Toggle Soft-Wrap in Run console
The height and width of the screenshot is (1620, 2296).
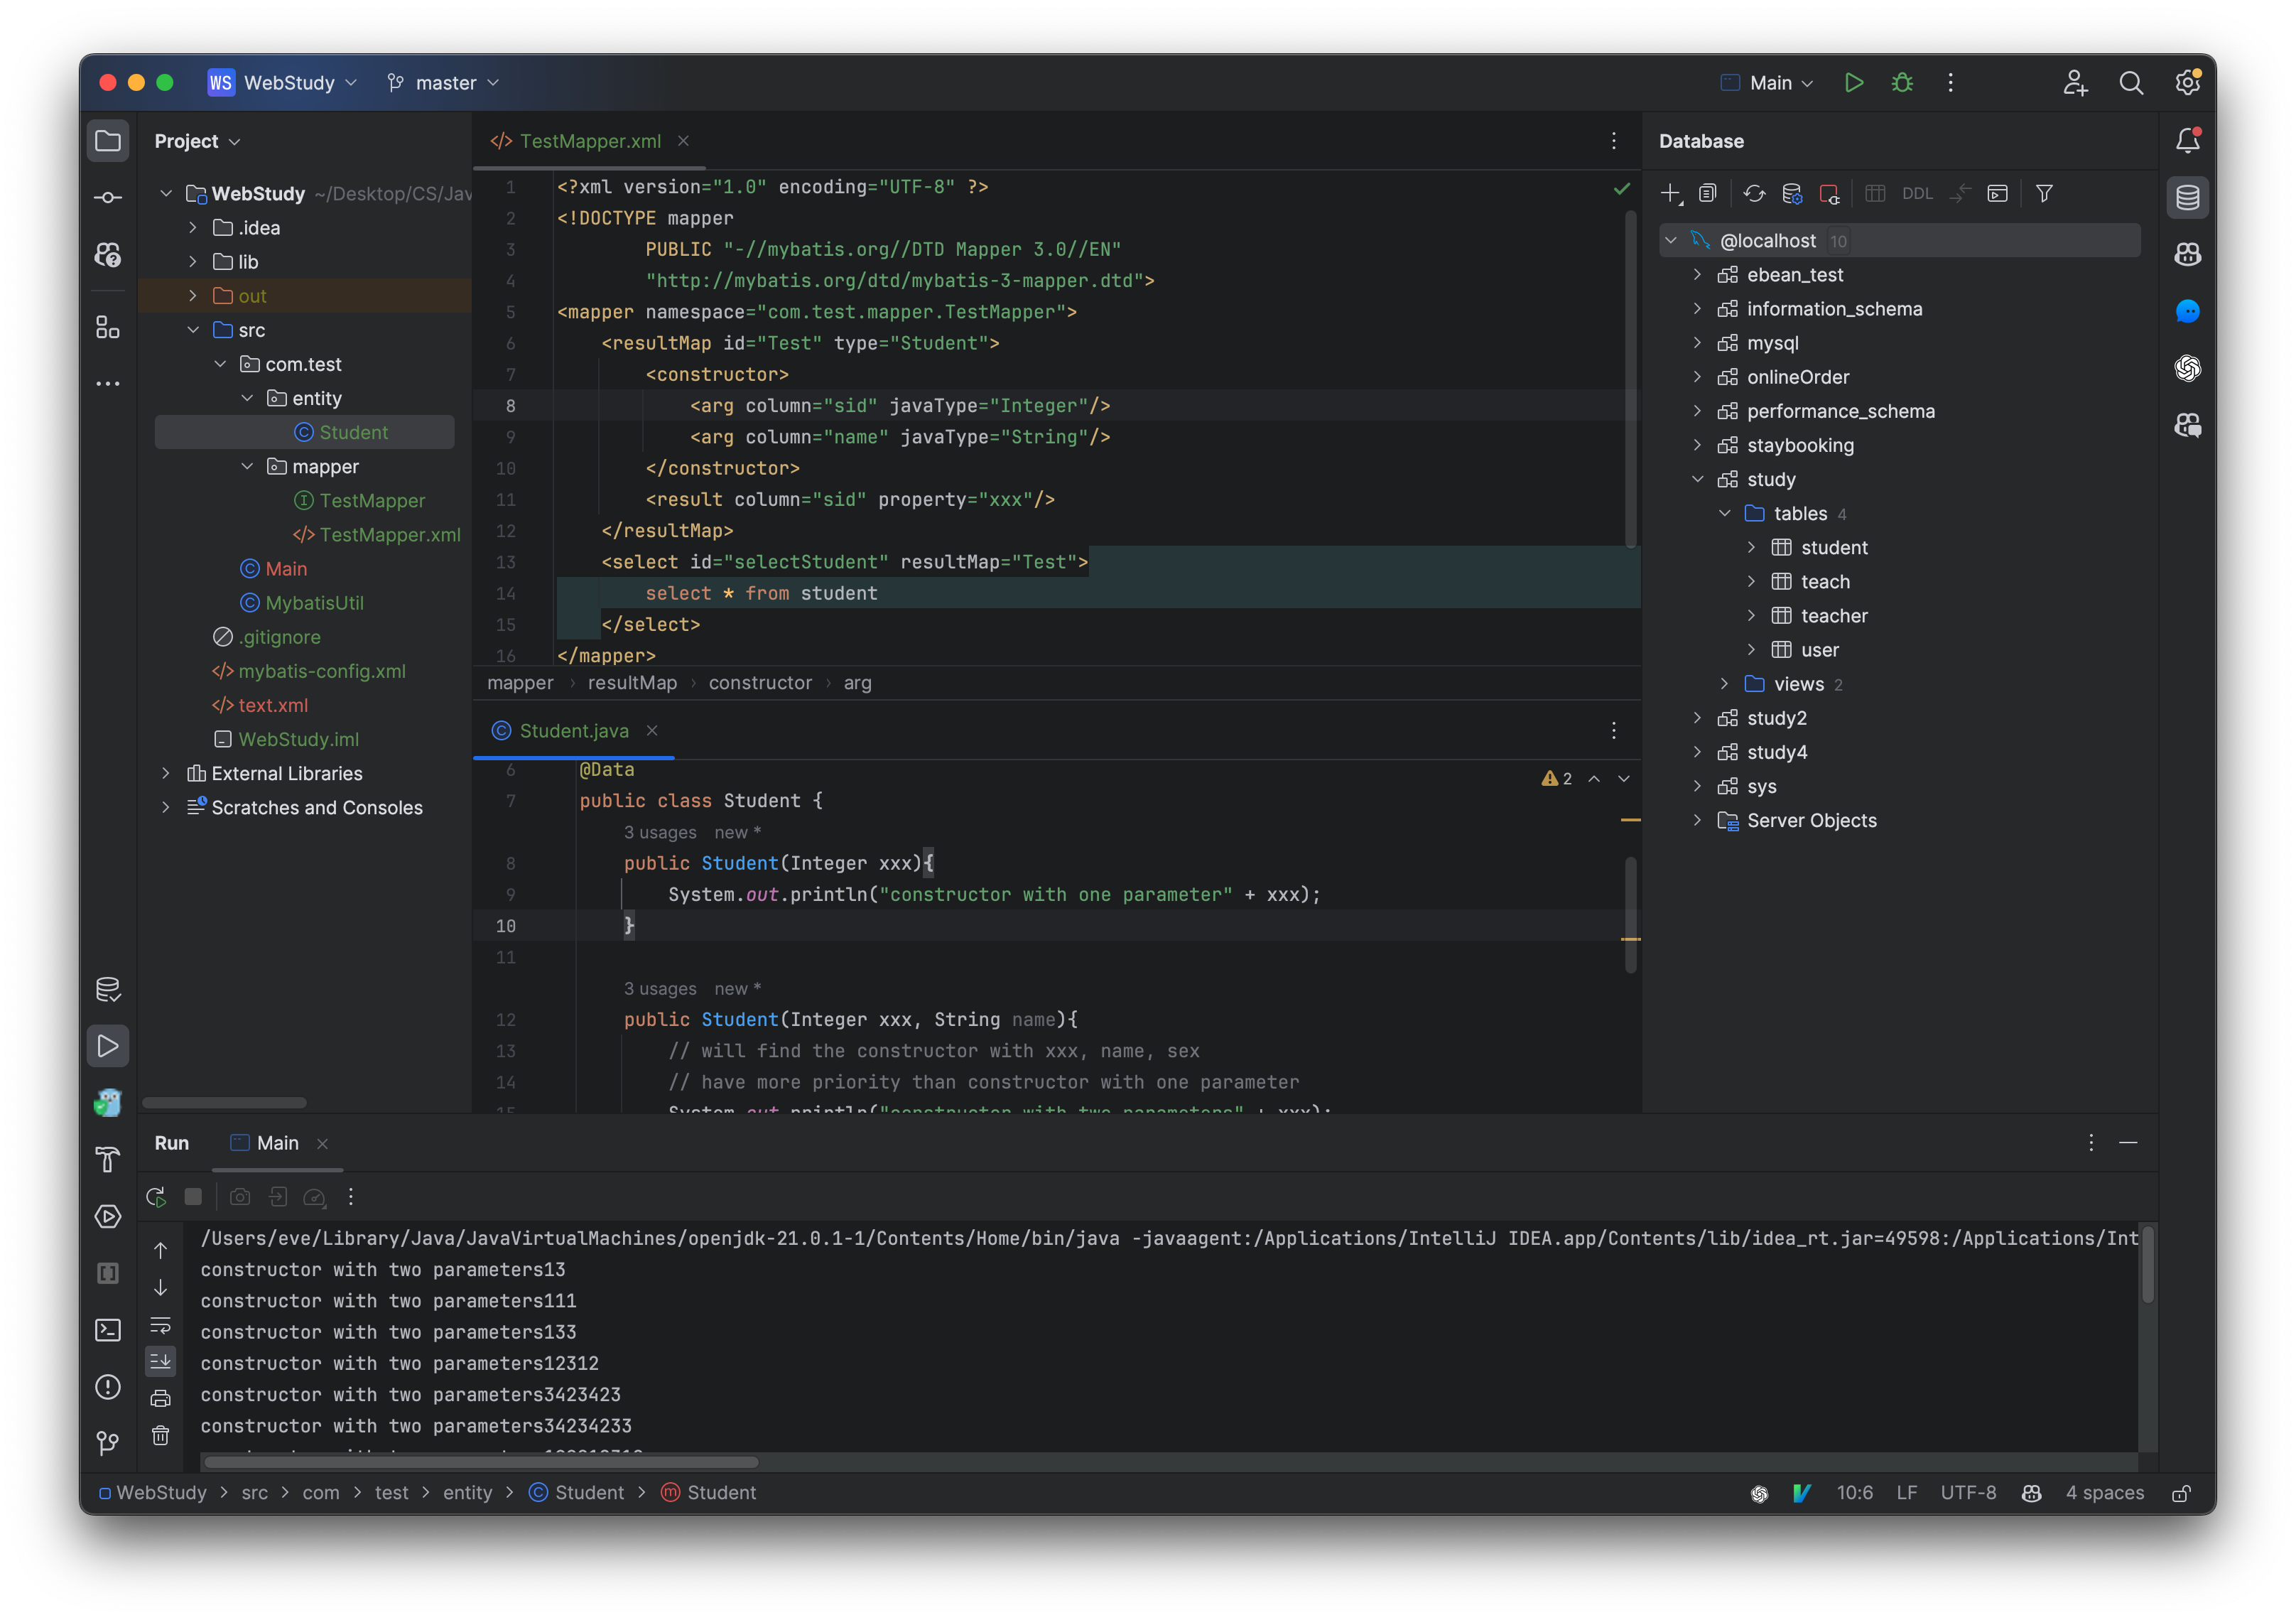pyautogui.click(x=160, y=1325)
